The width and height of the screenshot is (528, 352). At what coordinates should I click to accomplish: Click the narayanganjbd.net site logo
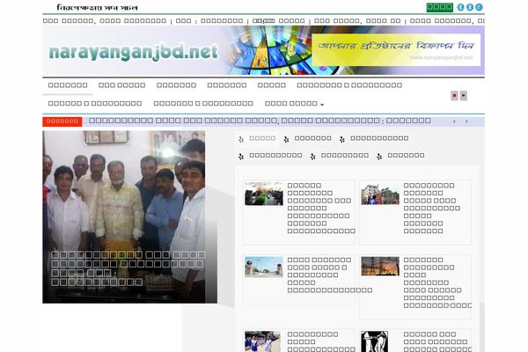(x=134, y=52)
